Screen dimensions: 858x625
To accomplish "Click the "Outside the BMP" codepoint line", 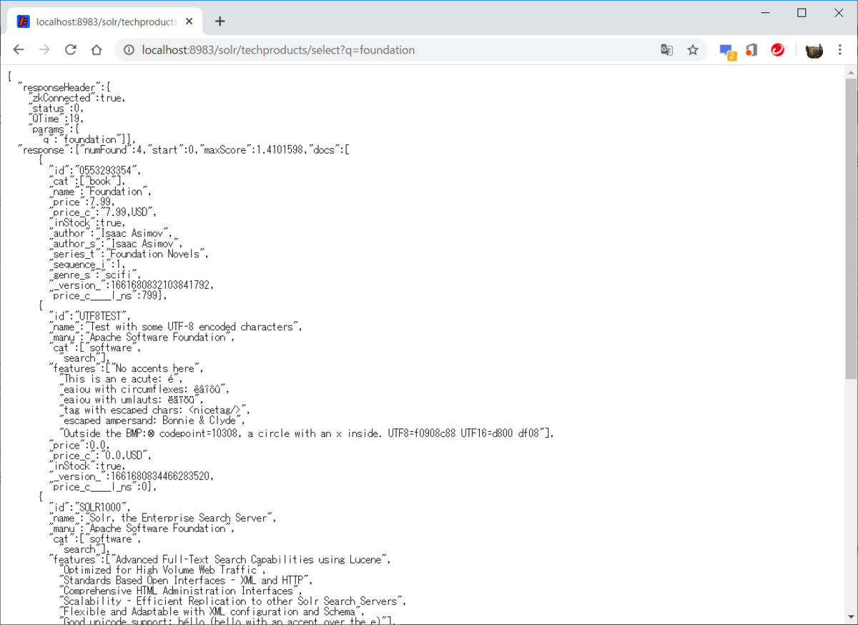I will [x=307, y=433].
